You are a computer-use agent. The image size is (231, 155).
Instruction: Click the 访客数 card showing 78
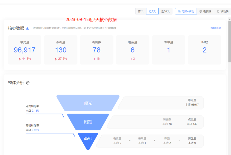(97, 50)
